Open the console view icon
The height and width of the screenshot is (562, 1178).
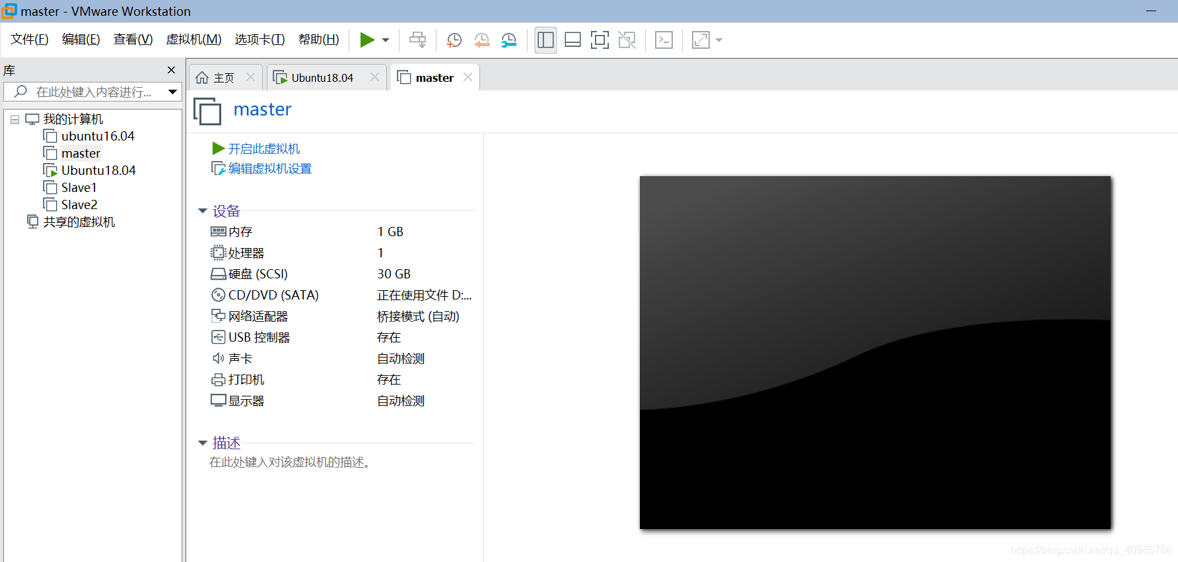point(664,40)
